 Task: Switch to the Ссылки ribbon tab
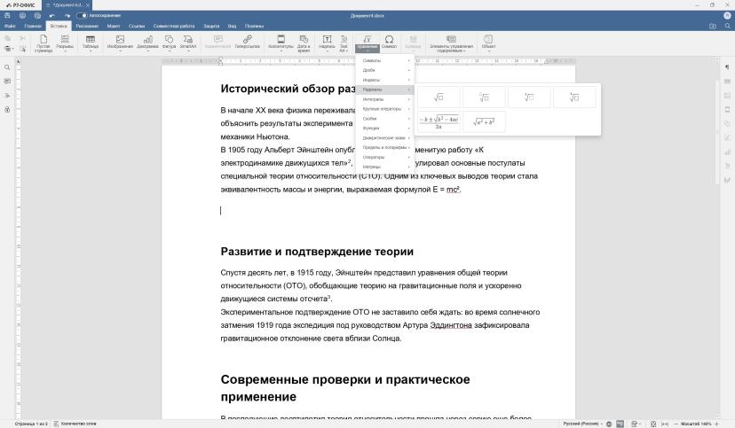click(137, 27)
